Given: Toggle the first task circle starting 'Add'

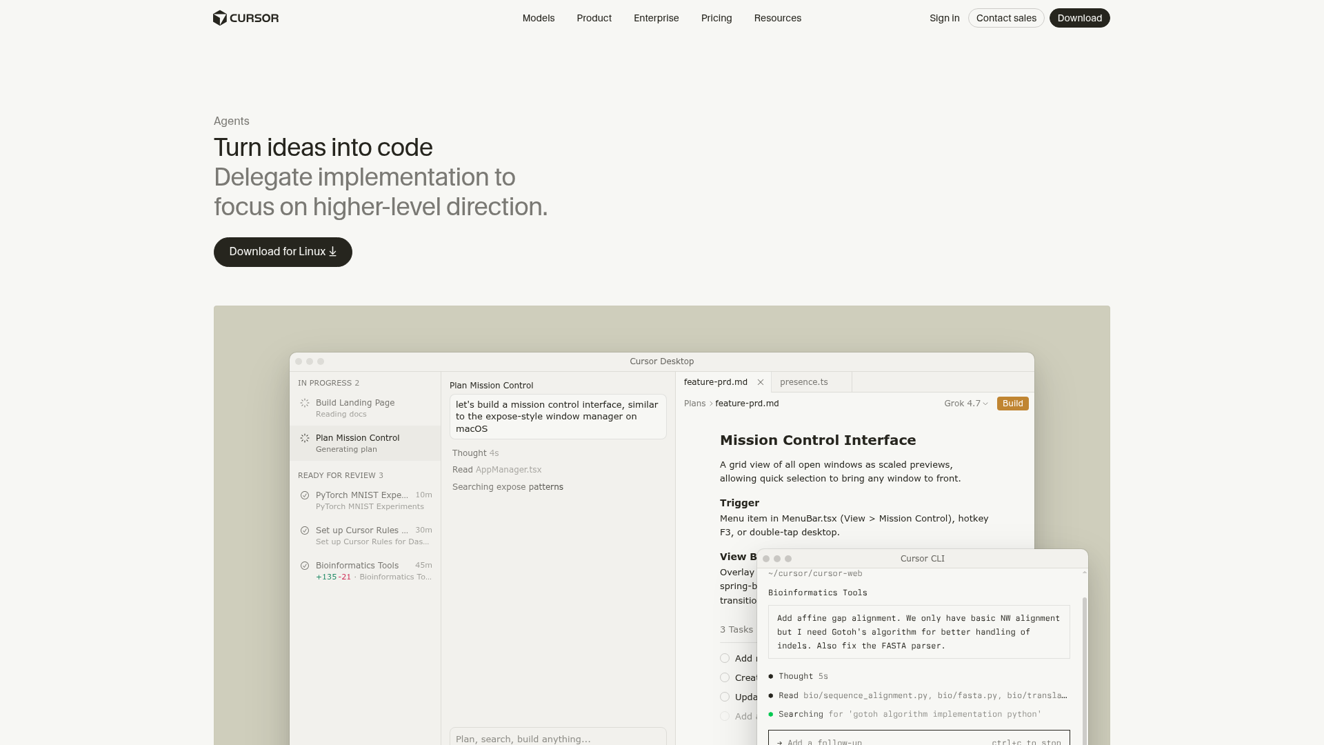Looking at the screenshot, I should pos(725,658).
